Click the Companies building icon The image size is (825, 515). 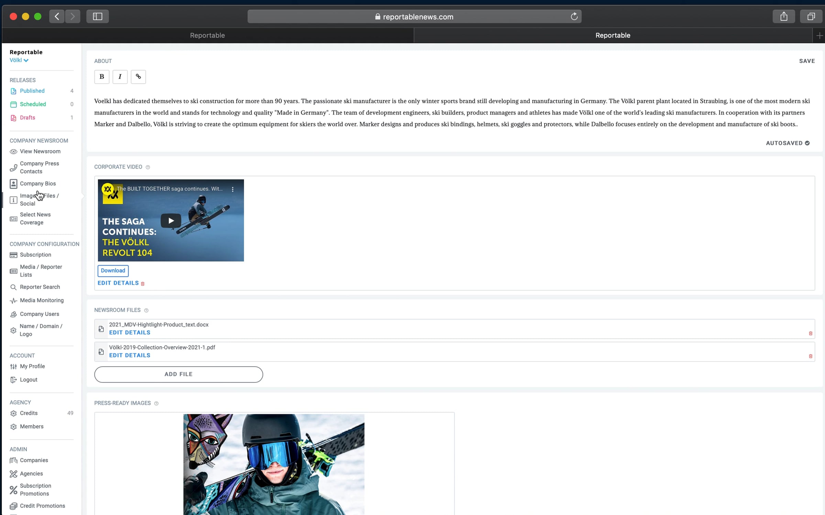[13, 460]
